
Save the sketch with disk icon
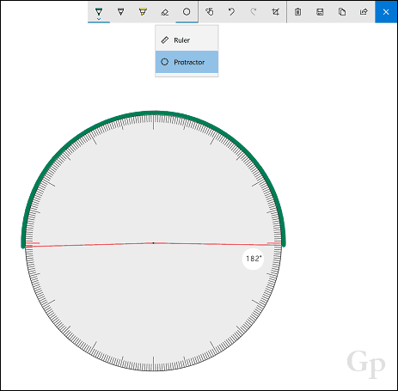[320, 12]
